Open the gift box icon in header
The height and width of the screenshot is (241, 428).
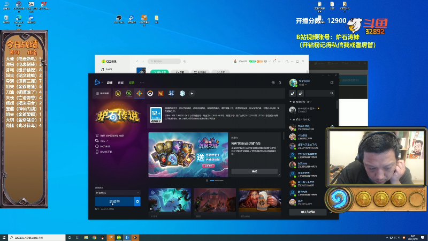[x=273, y=82]
